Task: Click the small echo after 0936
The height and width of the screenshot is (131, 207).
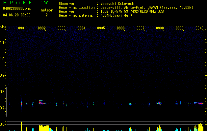Action: coord(130,104)
